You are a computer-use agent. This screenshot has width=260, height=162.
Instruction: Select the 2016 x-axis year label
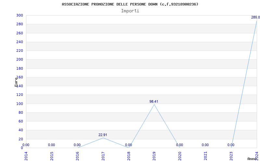[77, 156]
